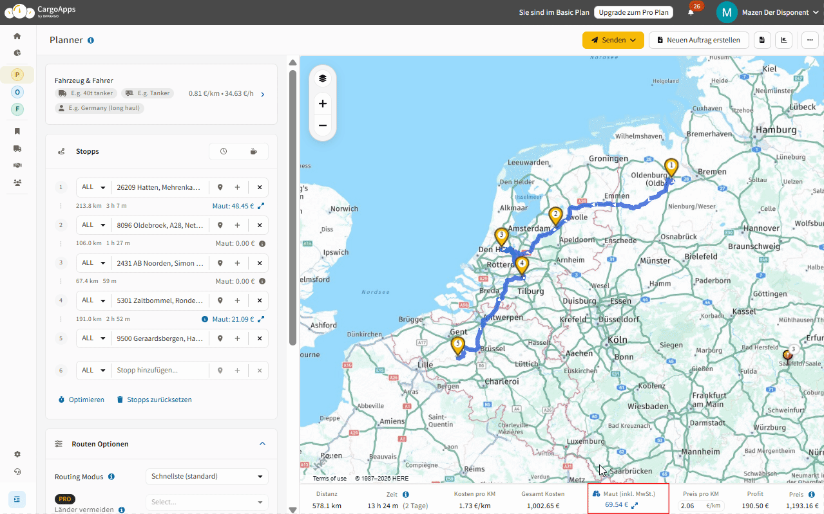The height and width of the screenshot is (514, 824).
Task: Collapse the Routen Optionen section
Action: point(262,444)
